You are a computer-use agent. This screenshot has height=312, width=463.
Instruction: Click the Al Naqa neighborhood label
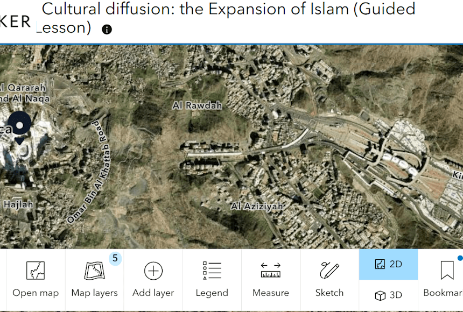coord(25,98)
